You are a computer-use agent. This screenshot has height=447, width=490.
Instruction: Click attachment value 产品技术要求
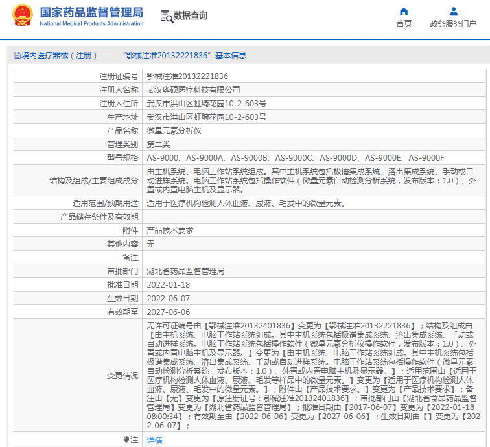[x=170, y=231]
